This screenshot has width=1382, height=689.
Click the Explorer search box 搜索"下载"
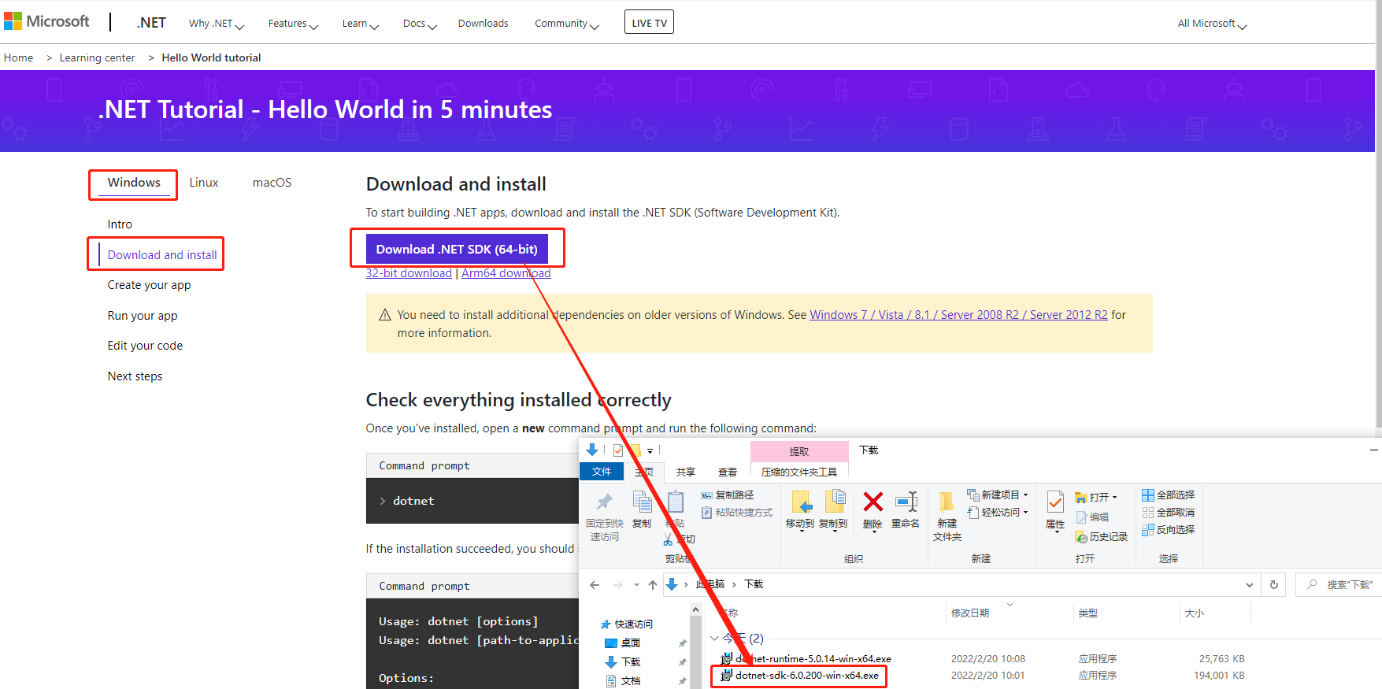[x=1338, y=584]
